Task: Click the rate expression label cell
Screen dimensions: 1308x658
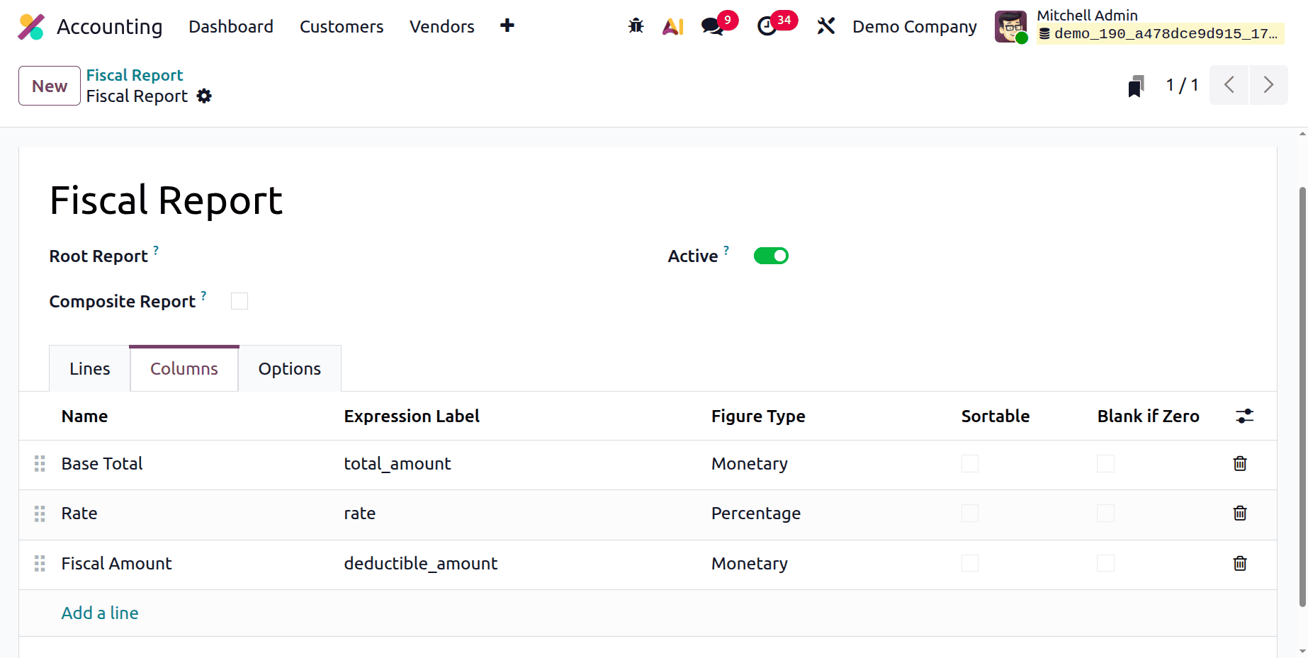Action: click(x=360, y=513)
